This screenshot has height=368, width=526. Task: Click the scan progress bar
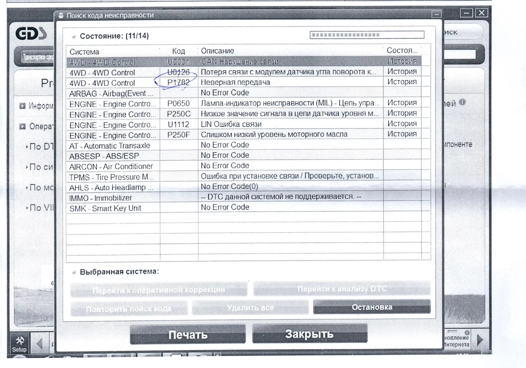[x=367, y=35]
